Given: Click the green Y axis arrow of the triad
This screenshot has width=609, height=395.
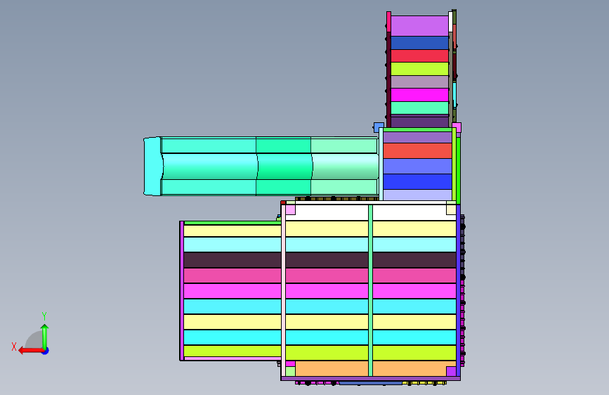Looking at the screenshot, I should pyautogui.click(x=45, y=337).
